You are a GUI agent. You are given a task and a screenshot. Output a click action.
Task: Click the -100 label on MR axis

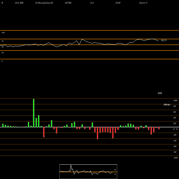point(175,158)
